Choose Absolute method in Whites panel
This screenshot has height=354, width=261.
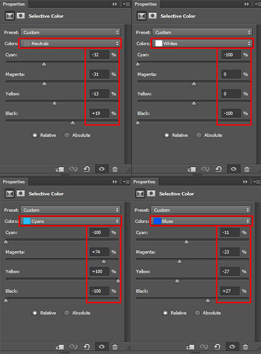[x=209, y=135]
